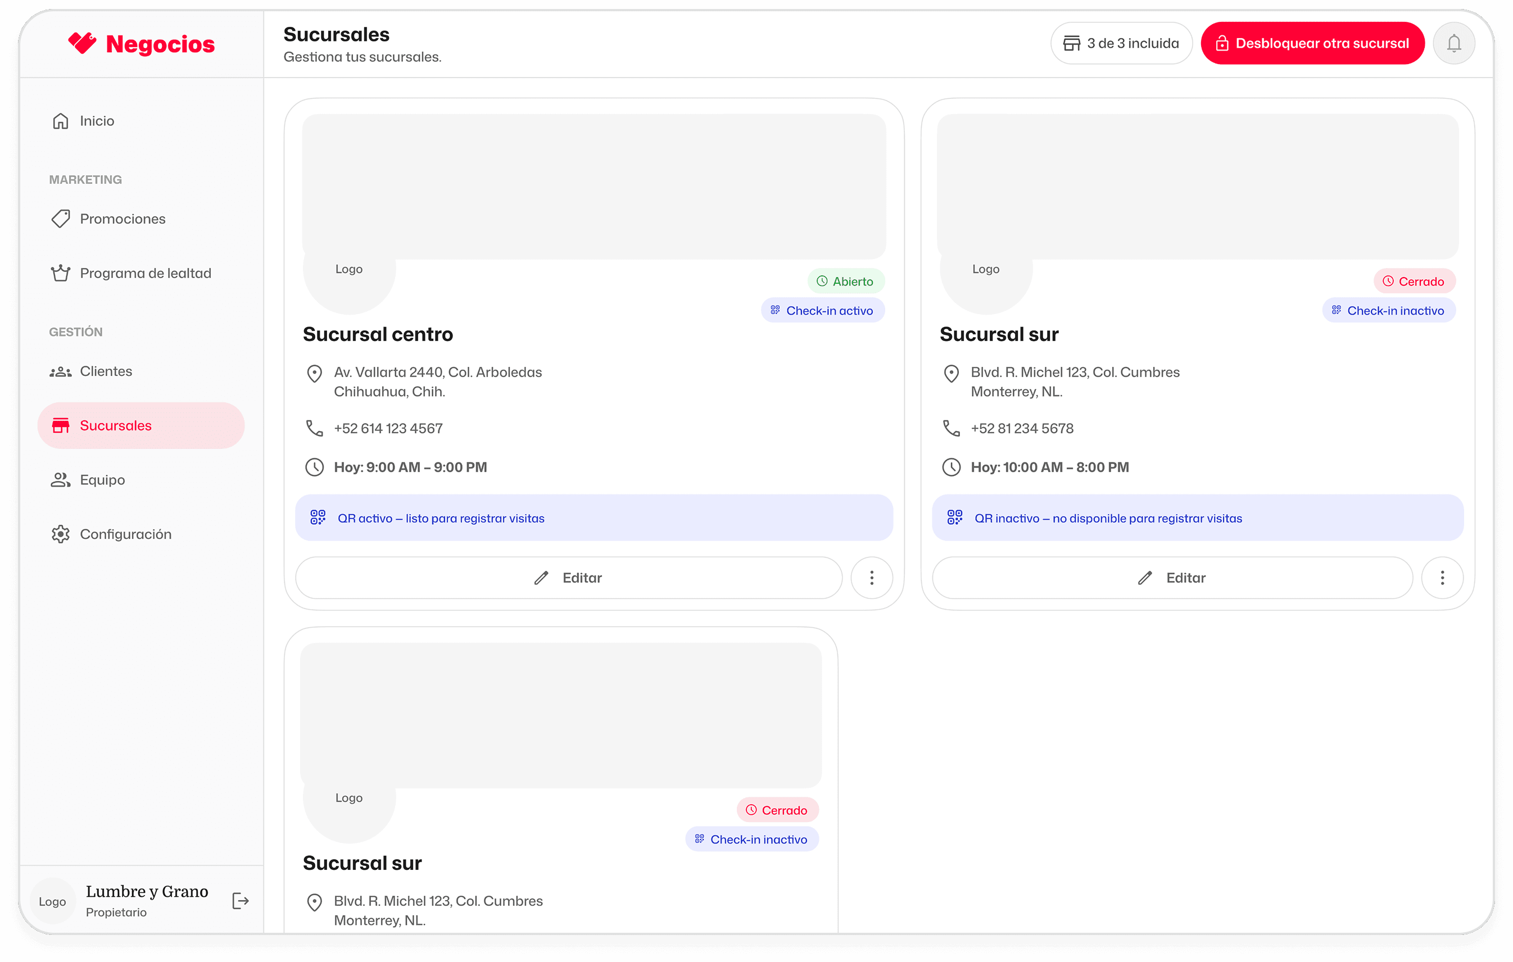Go to Promociones in the sidebar
1513x962 pixels.
coord(123,219)
